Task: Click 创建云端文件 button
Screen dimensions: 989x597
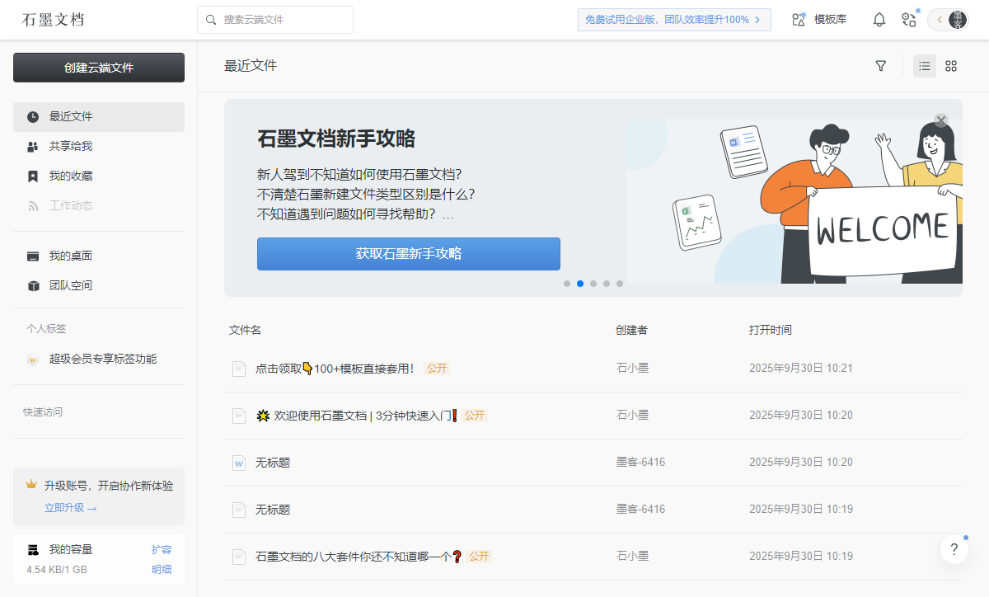Action: tap(99, 68)
